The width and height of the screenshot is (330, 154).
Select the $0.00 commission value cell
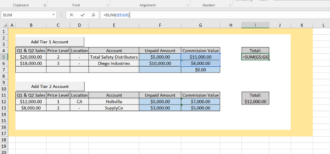(x=200, y=70)
